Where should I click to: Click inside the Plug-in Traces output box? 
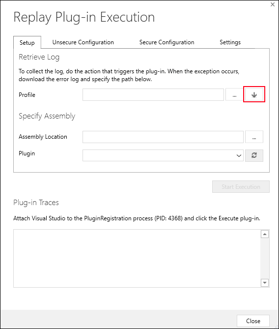point(137,258)
